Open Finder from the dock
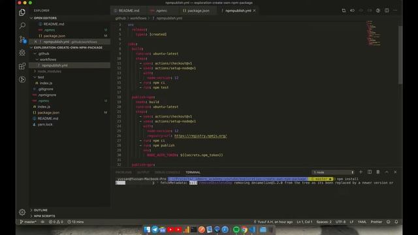Screen dimensions: 418x235 coord(147,229)
